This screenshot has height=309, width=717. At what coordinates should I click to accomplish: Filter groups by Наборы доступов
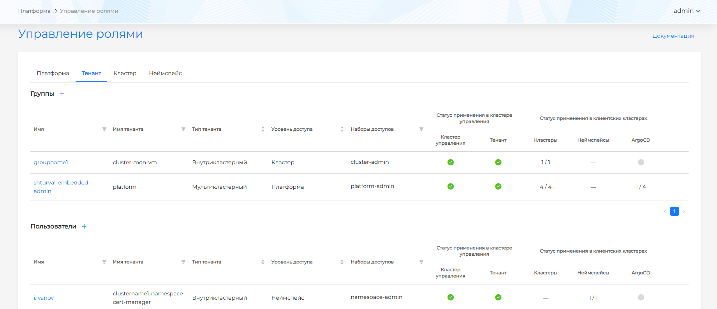[421, 129]
